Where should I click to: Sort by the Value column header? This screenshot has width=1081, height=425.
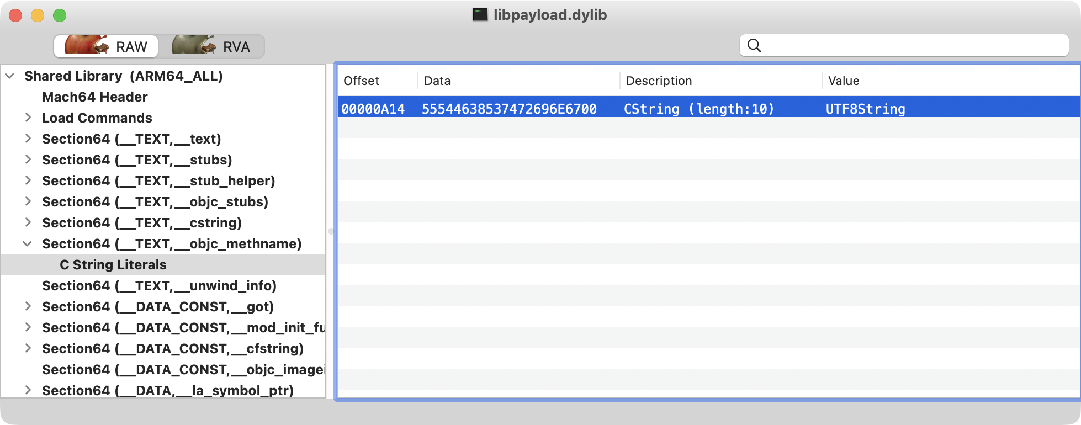(x=844, y=81)
